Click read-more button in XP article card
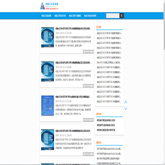 (x=88, y=120)
